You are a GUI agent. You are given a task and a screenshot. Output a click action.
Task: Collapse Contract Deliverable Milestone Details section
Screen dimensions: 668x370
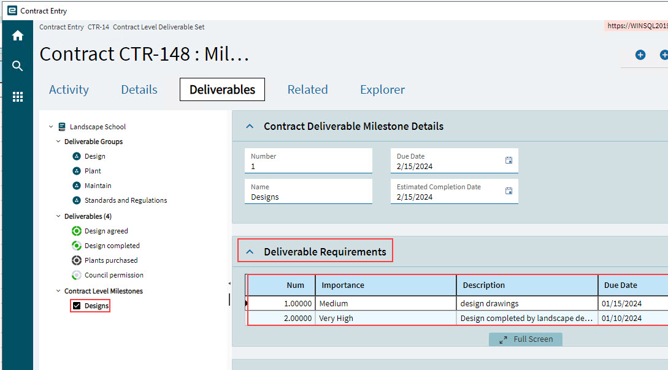coord(250,126)
